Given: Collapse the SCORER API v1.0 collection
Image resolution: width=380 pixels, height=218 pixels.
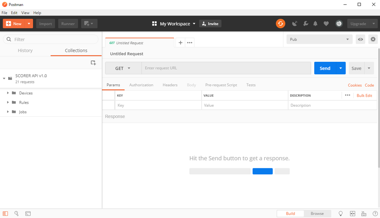Looking at the screenshot, I should click(4, 78).
